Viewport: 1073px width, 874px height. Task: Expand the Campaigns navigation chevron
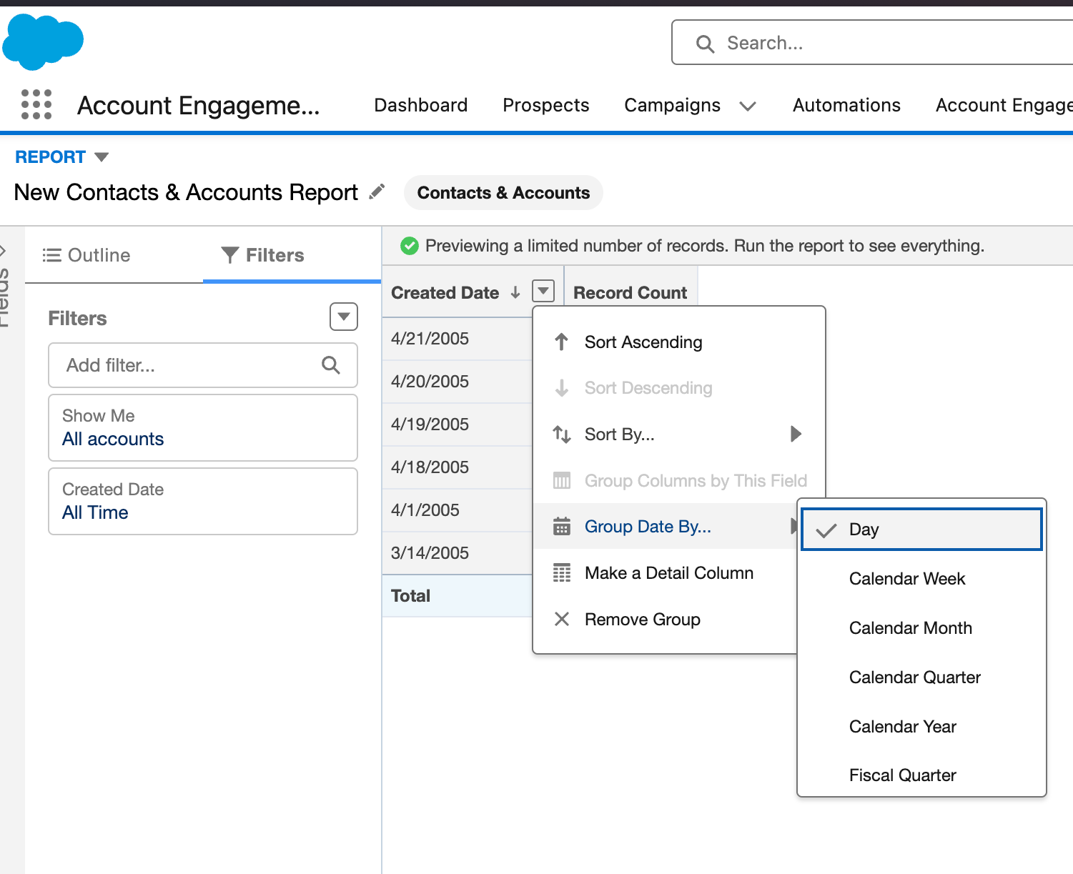[748, 106]
